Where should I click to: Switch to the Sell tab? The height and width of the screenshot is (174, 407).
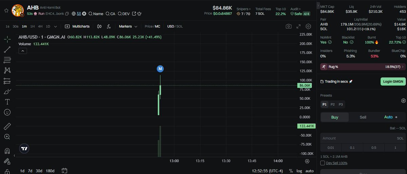click(363, 117)
